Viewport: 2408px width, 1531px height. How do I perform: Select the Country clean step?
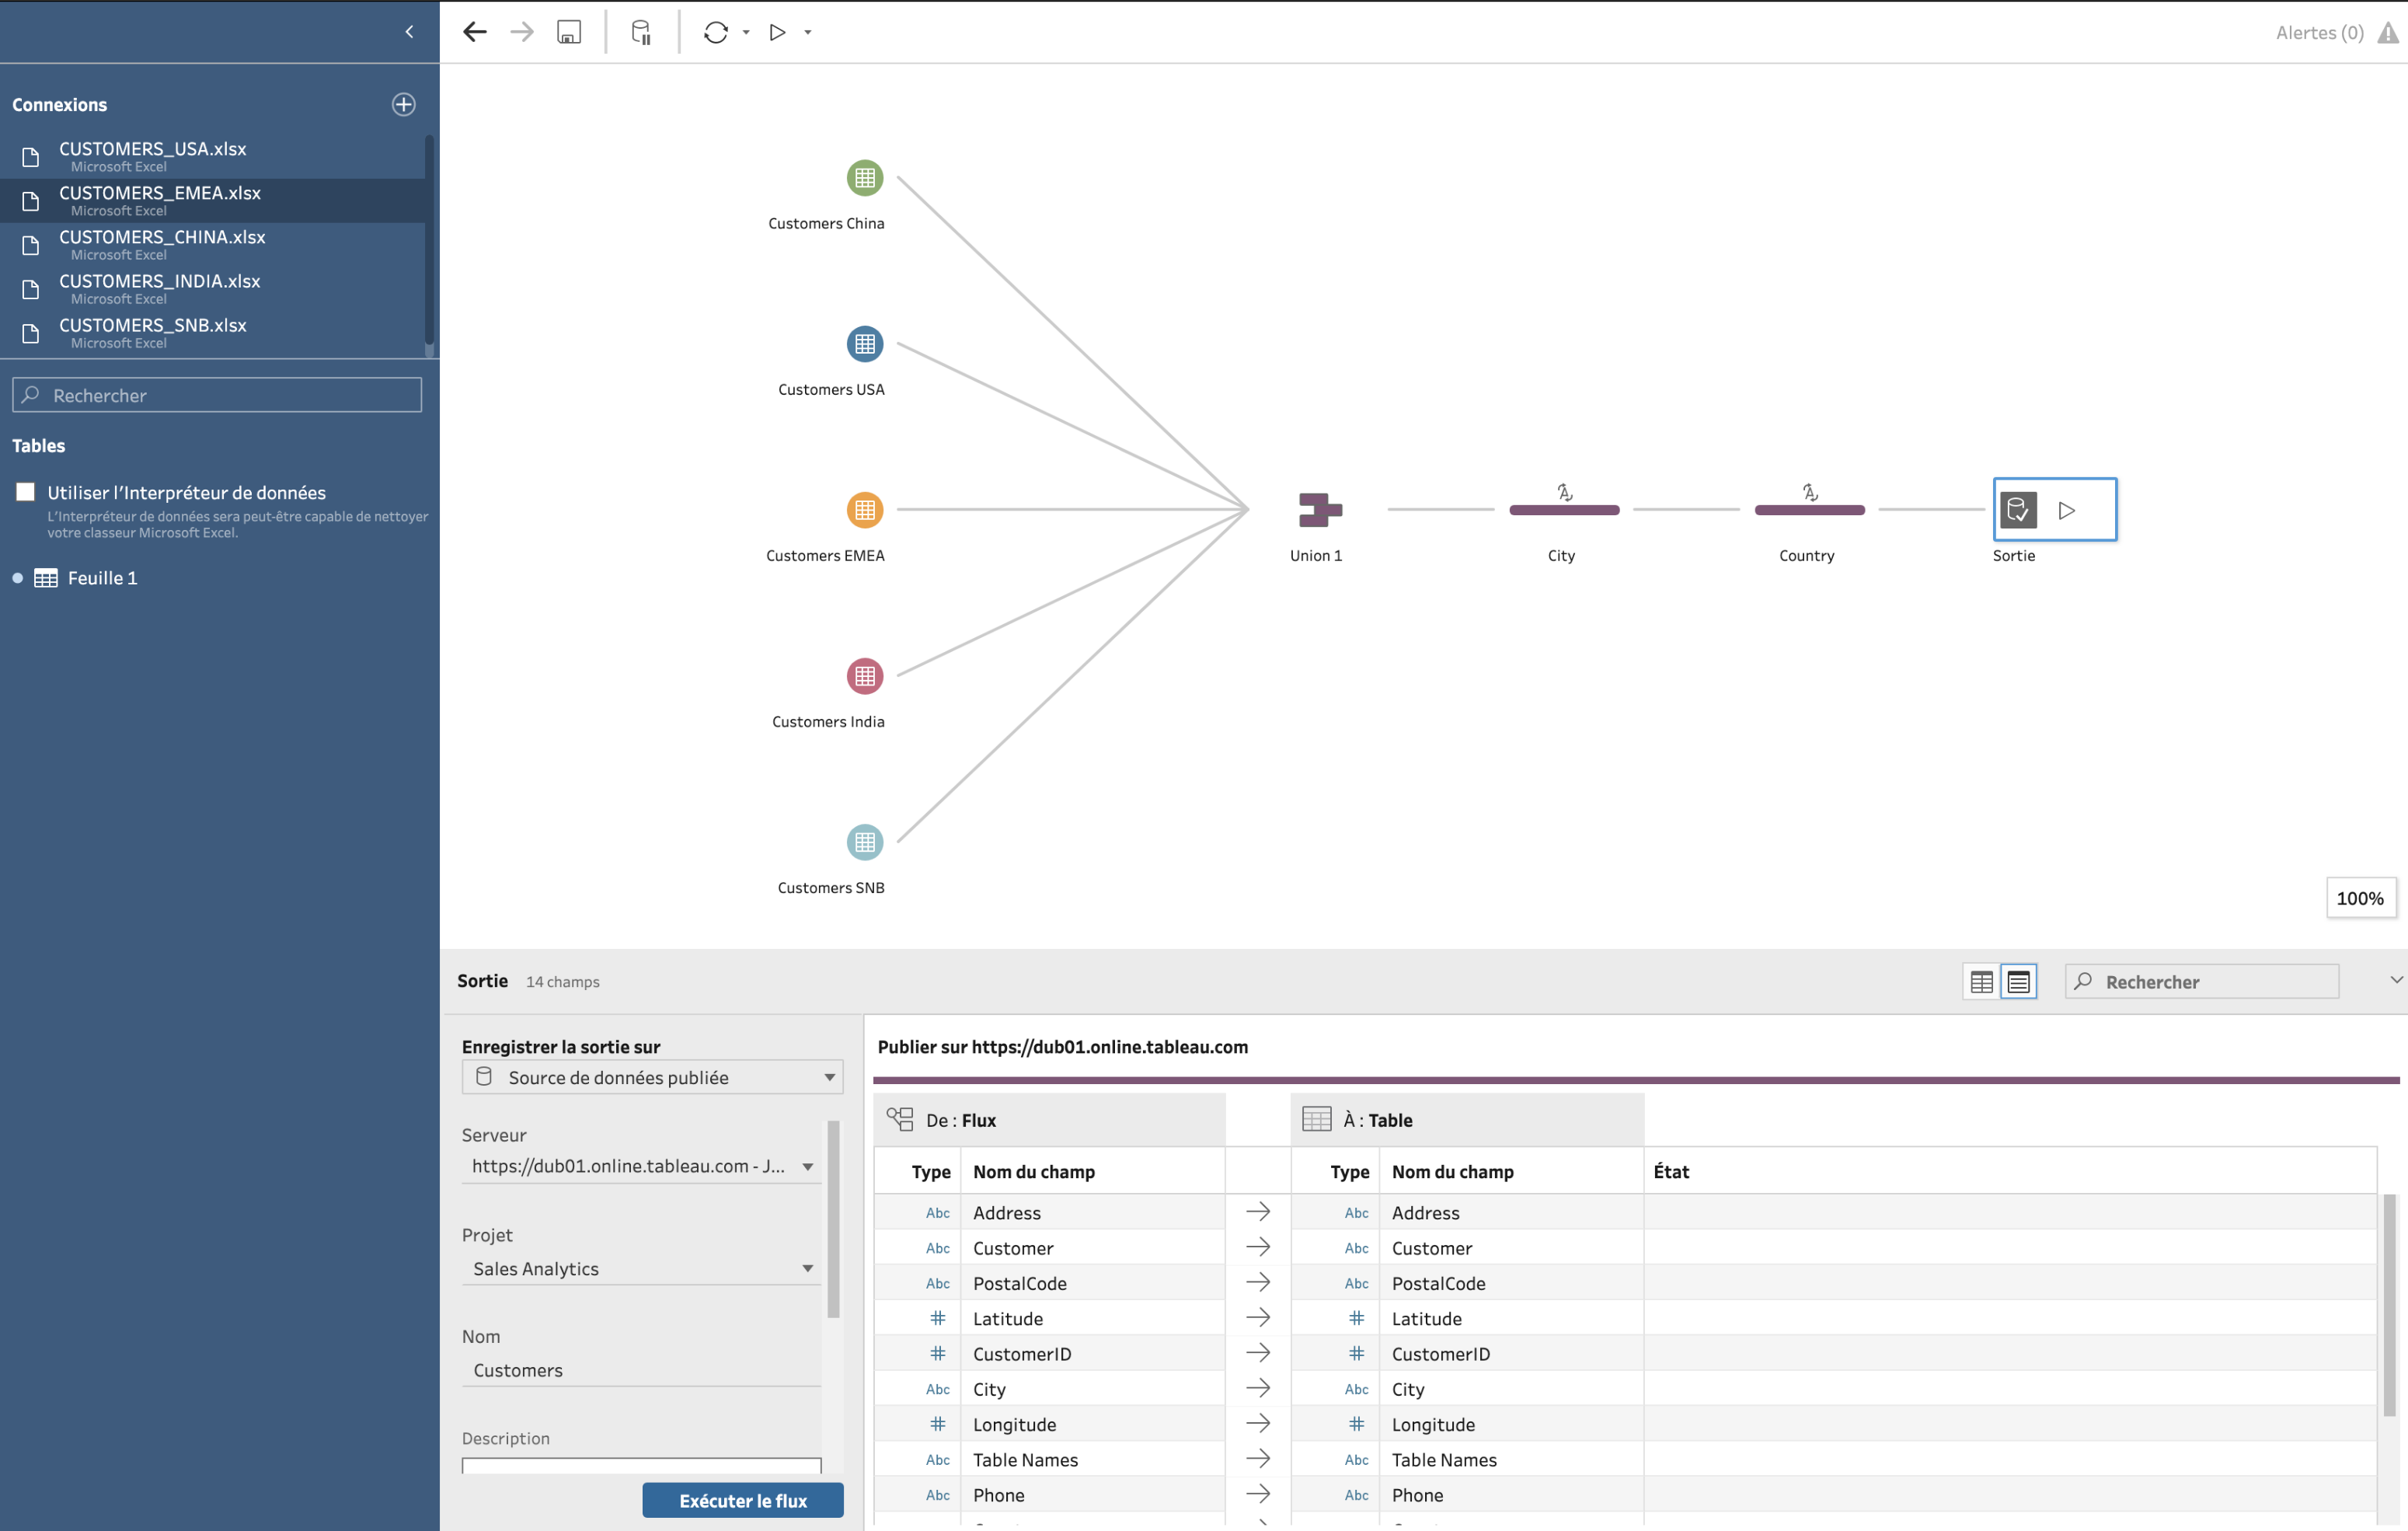[1809, 510]
